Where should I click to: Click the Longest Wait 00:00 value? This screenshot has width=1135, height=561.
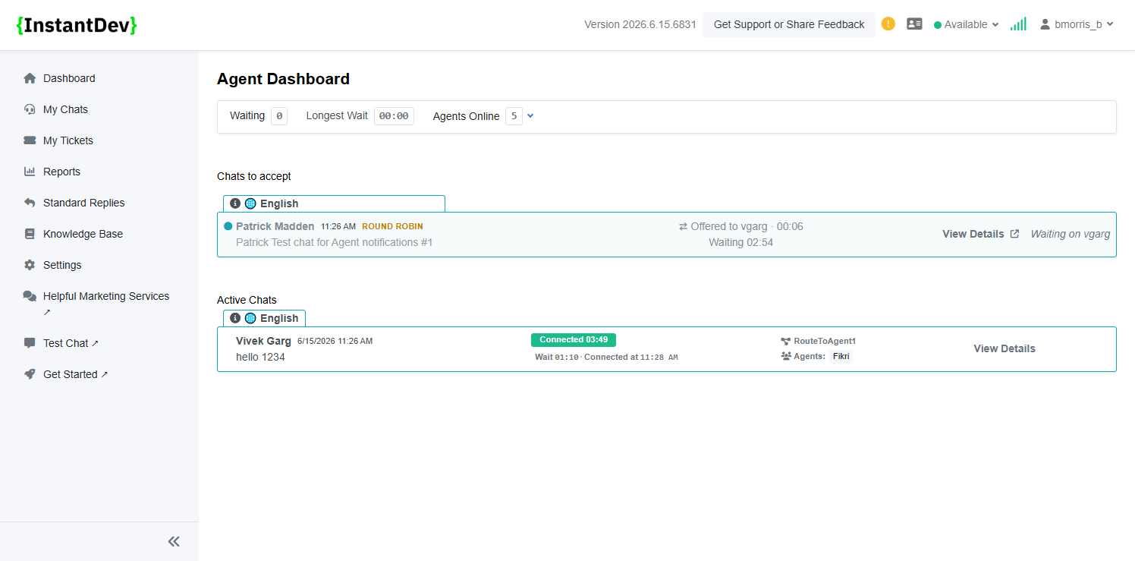pyautogui.click(x=394, y=116)
